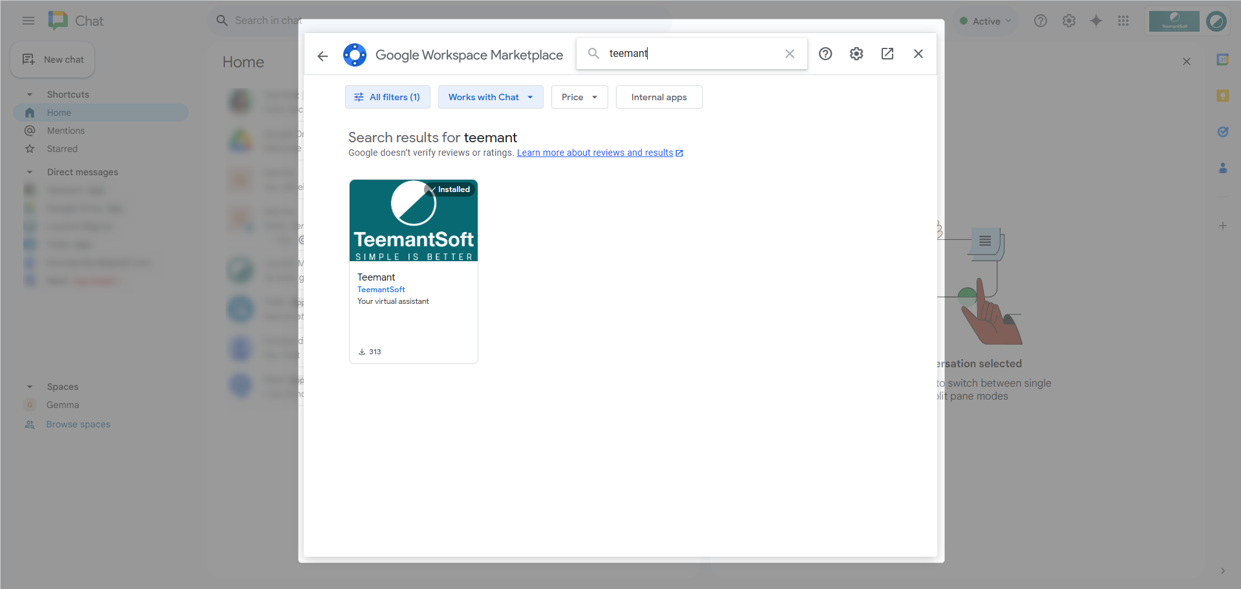Open the Teemant app card thumbnail

[x=414, y=220]
